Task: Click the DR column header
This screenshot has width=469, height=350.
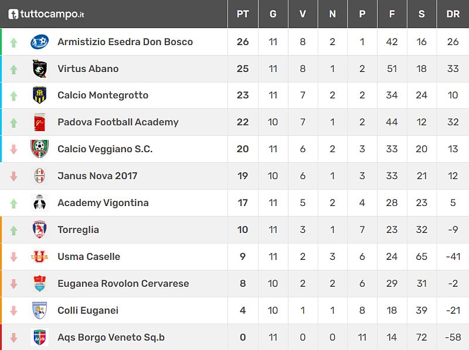Action: coord(453,14)
